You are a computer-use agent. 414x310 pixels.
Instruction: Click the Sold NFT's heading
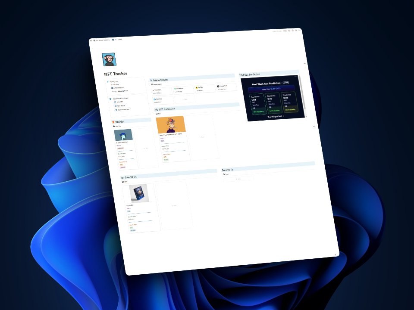(x=227, y=170)
